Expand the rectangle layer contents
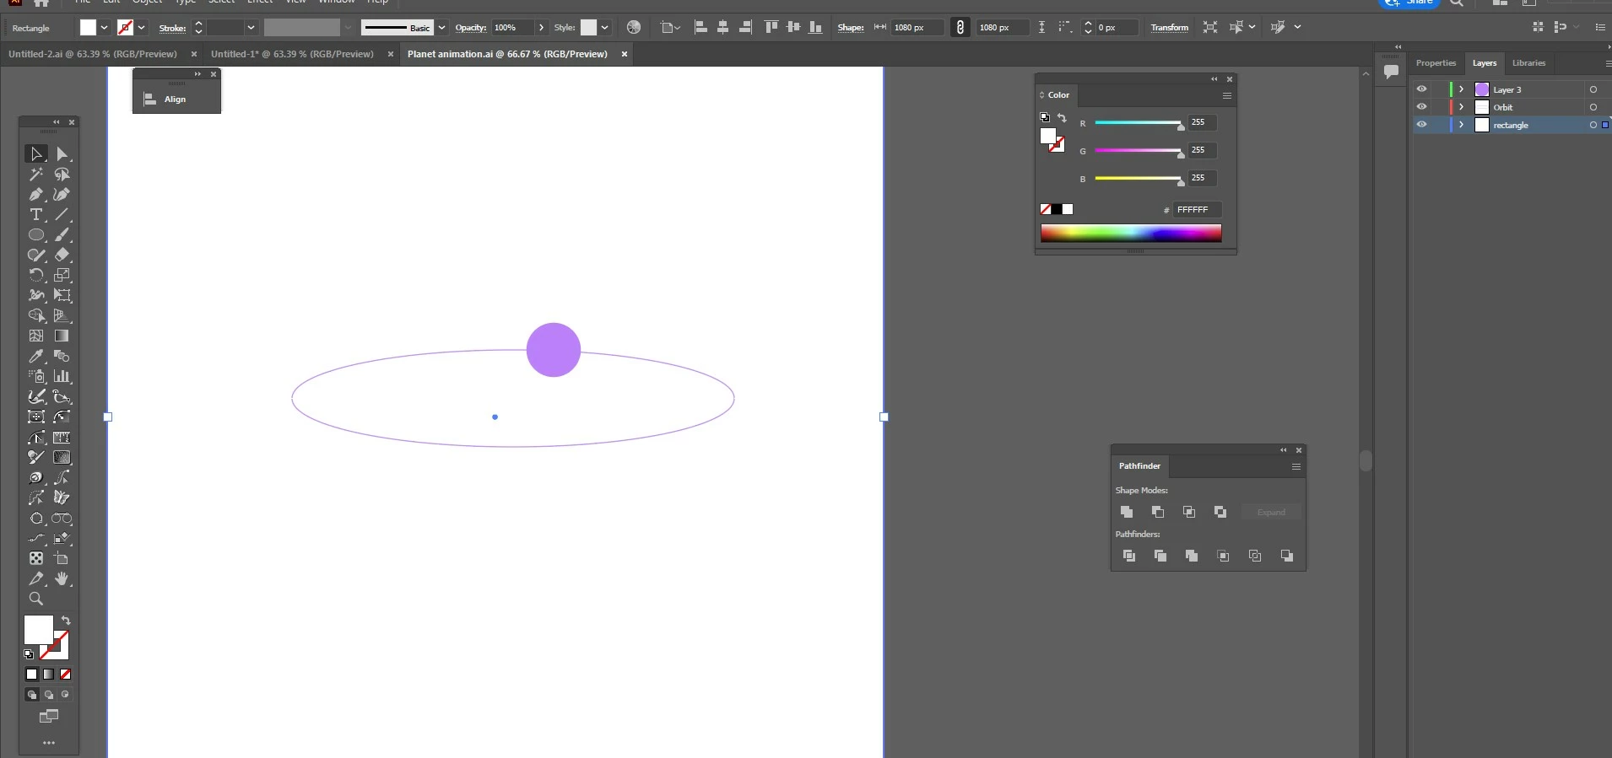 1462,125
